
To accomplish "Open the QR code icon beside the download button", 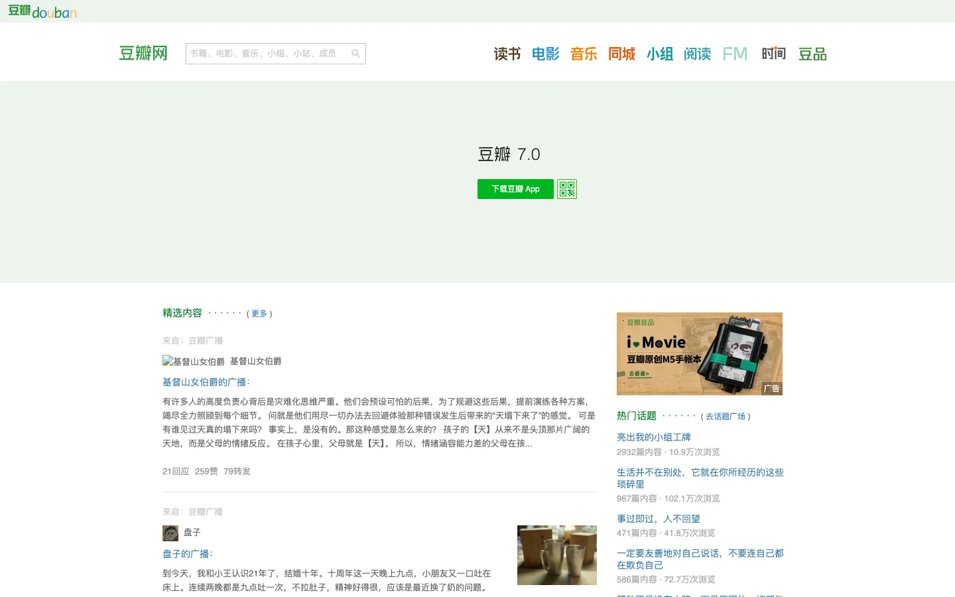I will 567,189.
